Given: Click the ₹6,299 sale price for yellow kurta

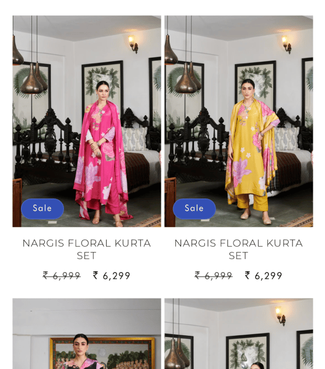Looking at the screenshot, I should (x=263, y=275).
